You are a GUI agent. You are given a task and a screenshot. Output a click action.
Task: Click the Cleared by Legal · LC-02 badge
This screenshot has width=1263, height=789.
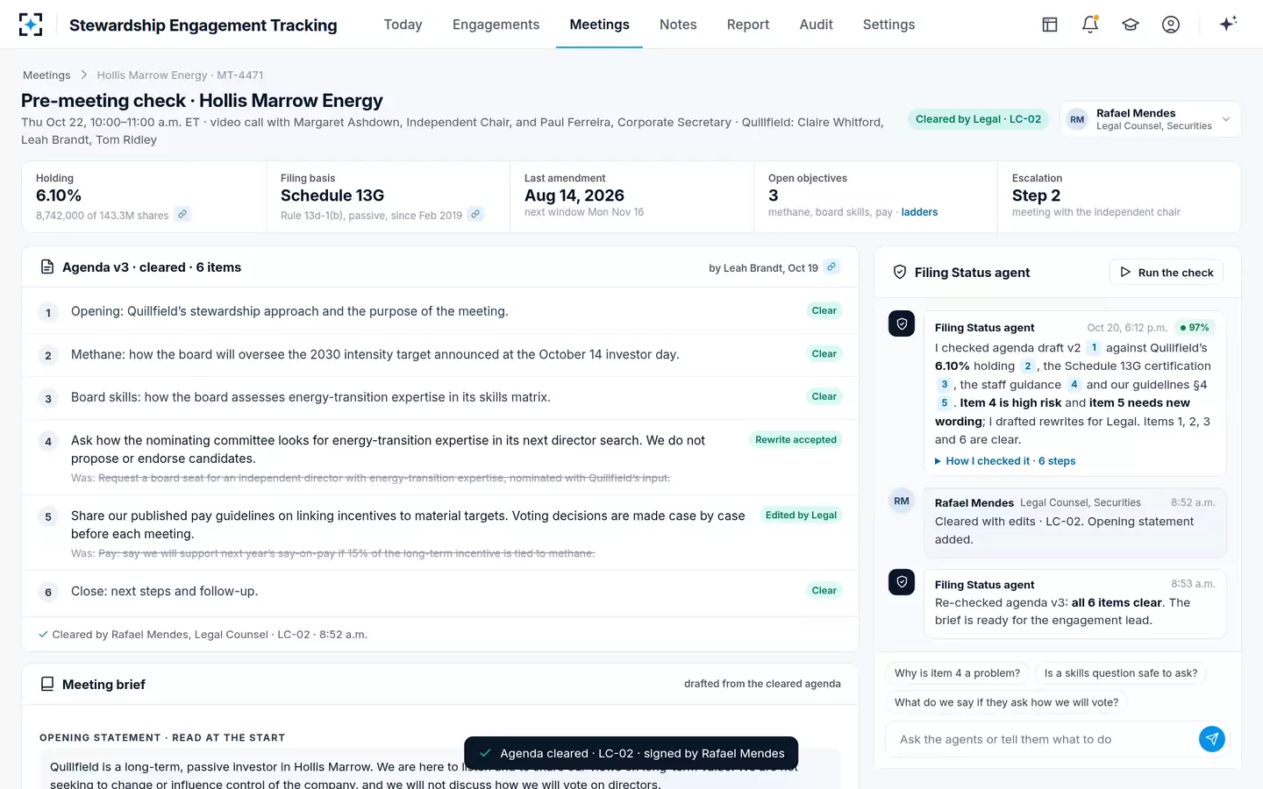(978, 119)
